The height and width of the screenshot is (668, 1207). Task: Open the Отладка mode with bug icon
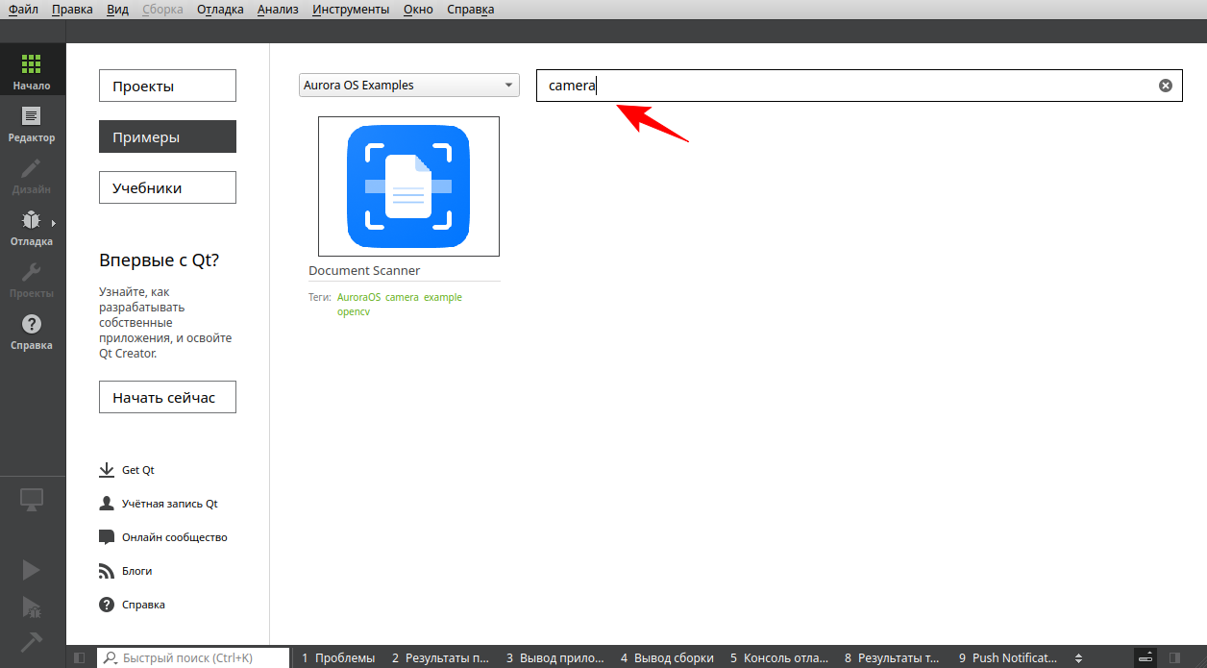[32, 228]
